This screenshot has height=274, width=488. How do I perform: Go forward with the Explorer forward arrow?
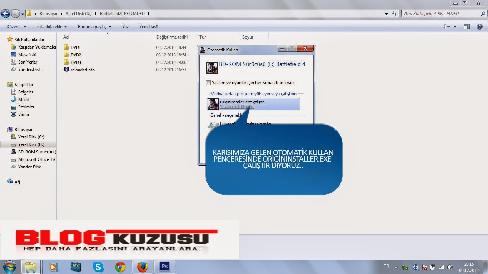15,14
